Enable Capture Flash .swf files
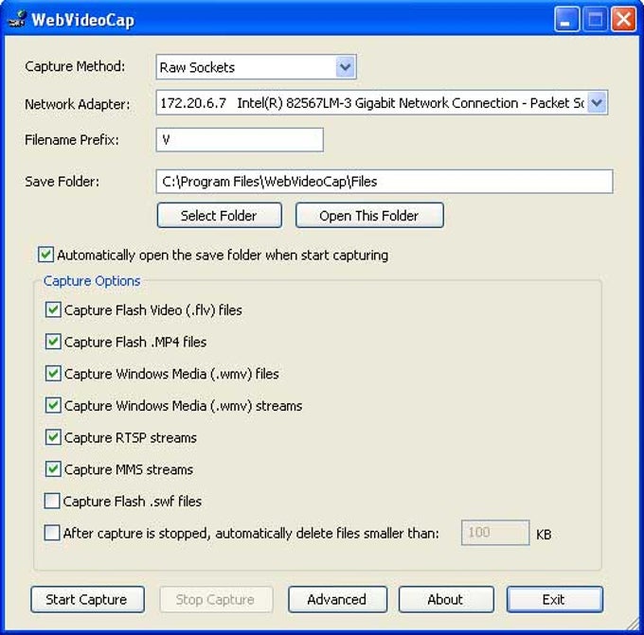The image size is (644, 635). click(52, 502)
